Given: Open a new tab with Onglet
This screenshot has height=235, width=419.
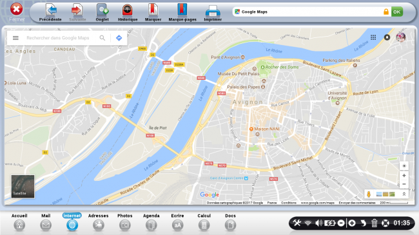Looking at the screenshot, I should 102,12.
